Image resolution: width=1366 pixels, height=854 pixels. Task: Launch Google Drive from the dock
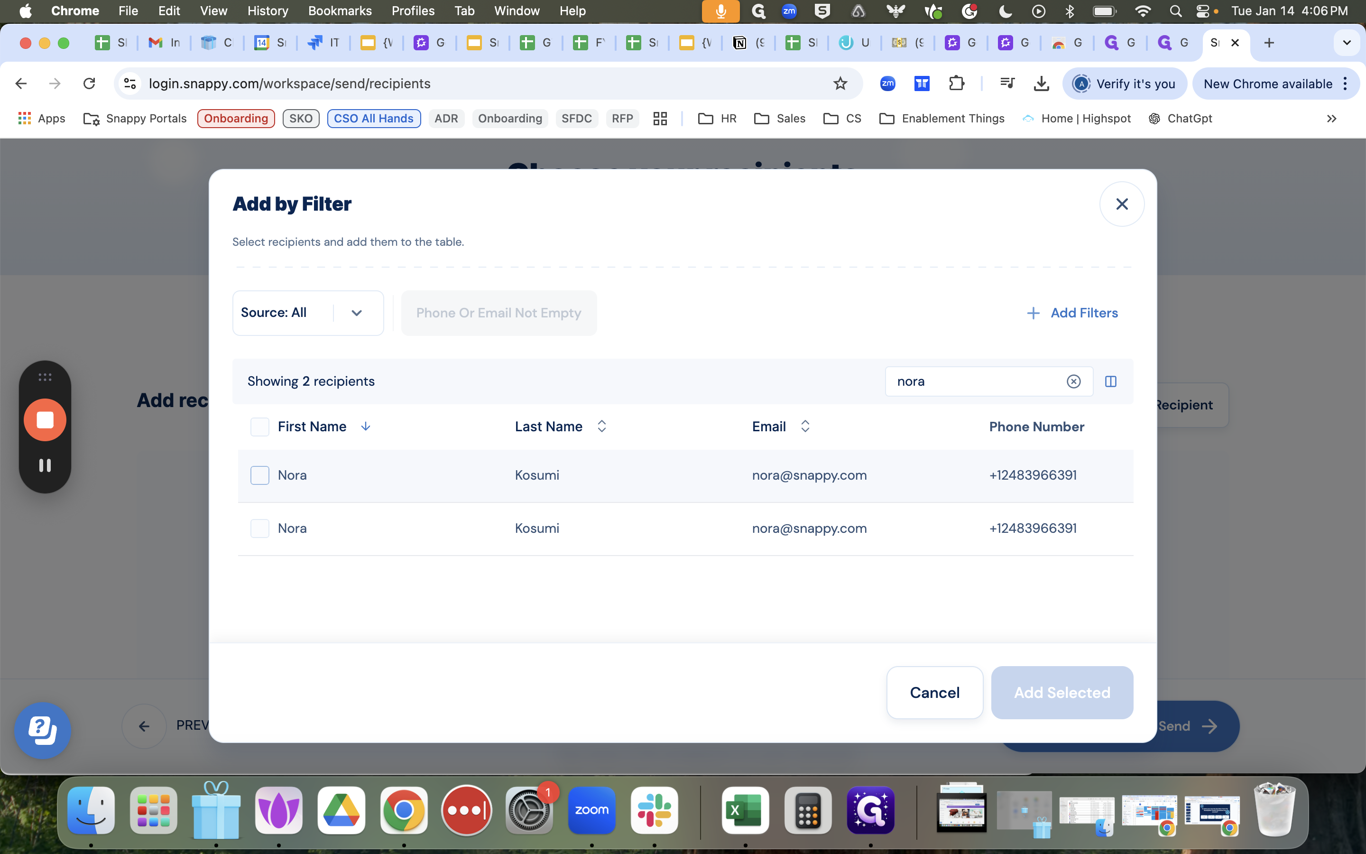click(341, 810)
